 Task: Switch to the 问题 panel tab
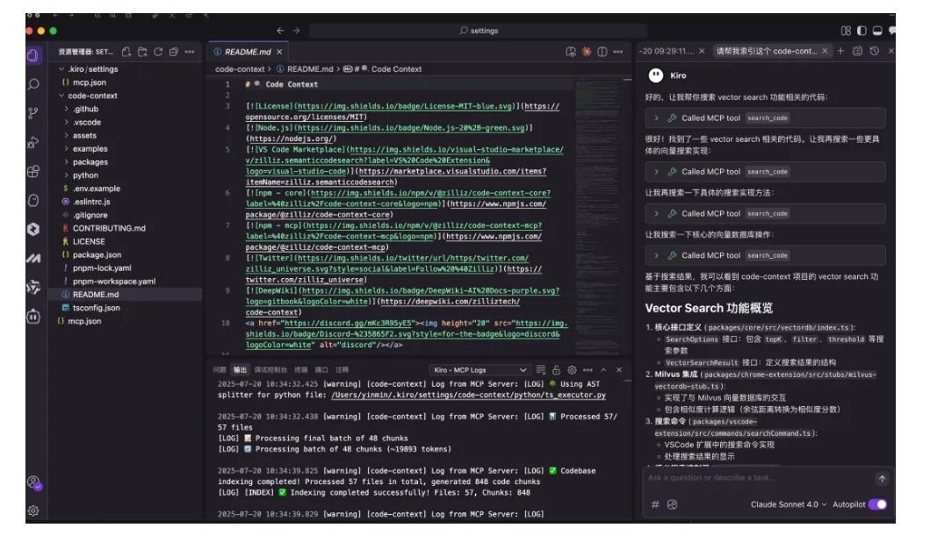[x=220, y=370]
